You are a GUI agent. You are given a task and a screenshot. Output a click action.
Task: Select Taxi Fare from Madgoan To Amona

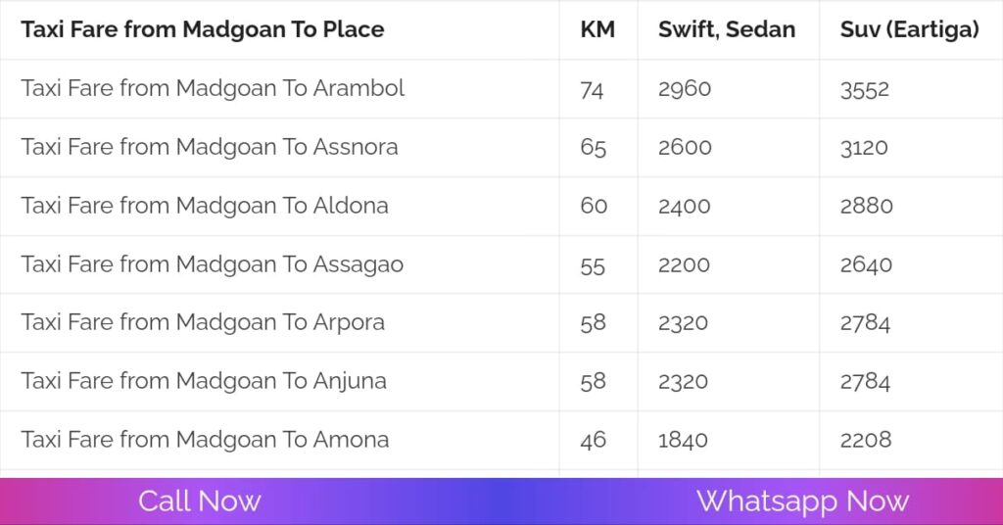coord(205,440)
